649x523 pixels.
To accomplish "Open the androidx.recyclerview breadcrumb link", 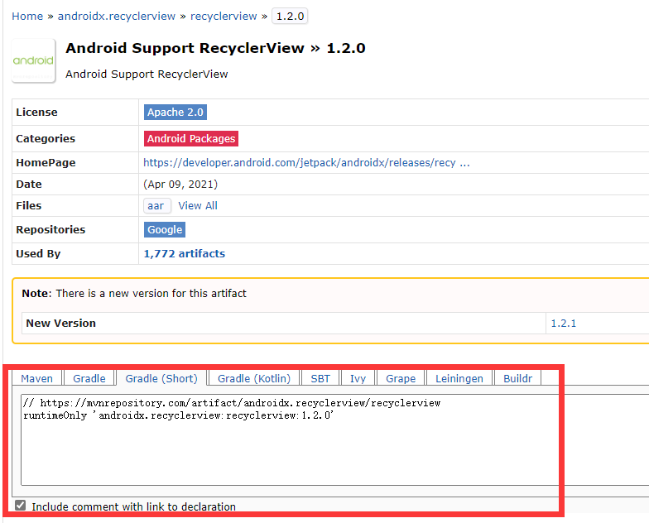I will click(116, 17).
